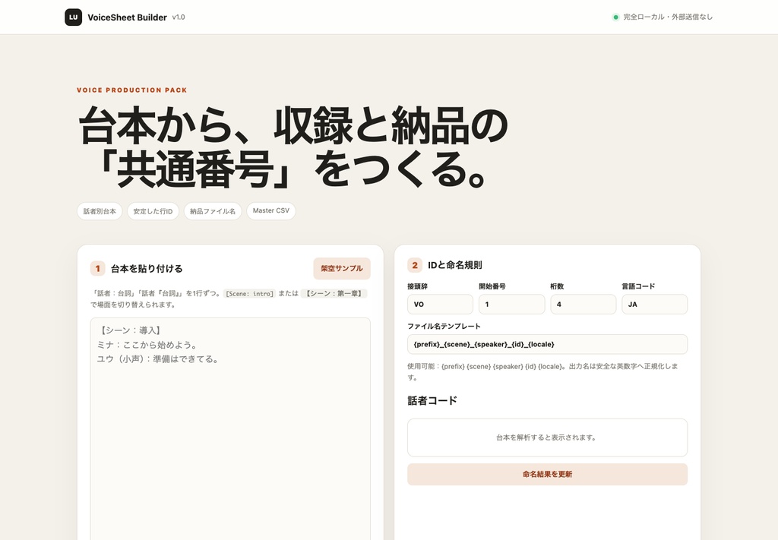Select the 納品ファイル名 pill
778x540 pixels.
[213, 211]
